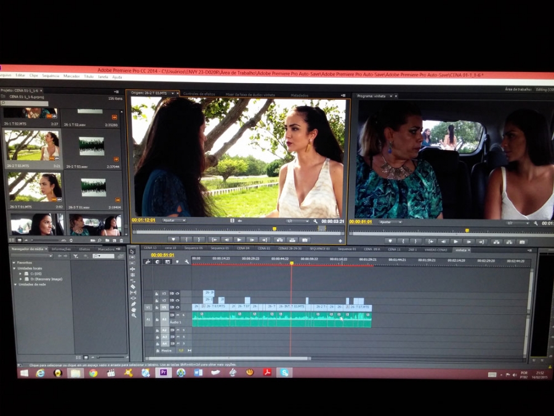Toggle V3 track output eye

177,293
